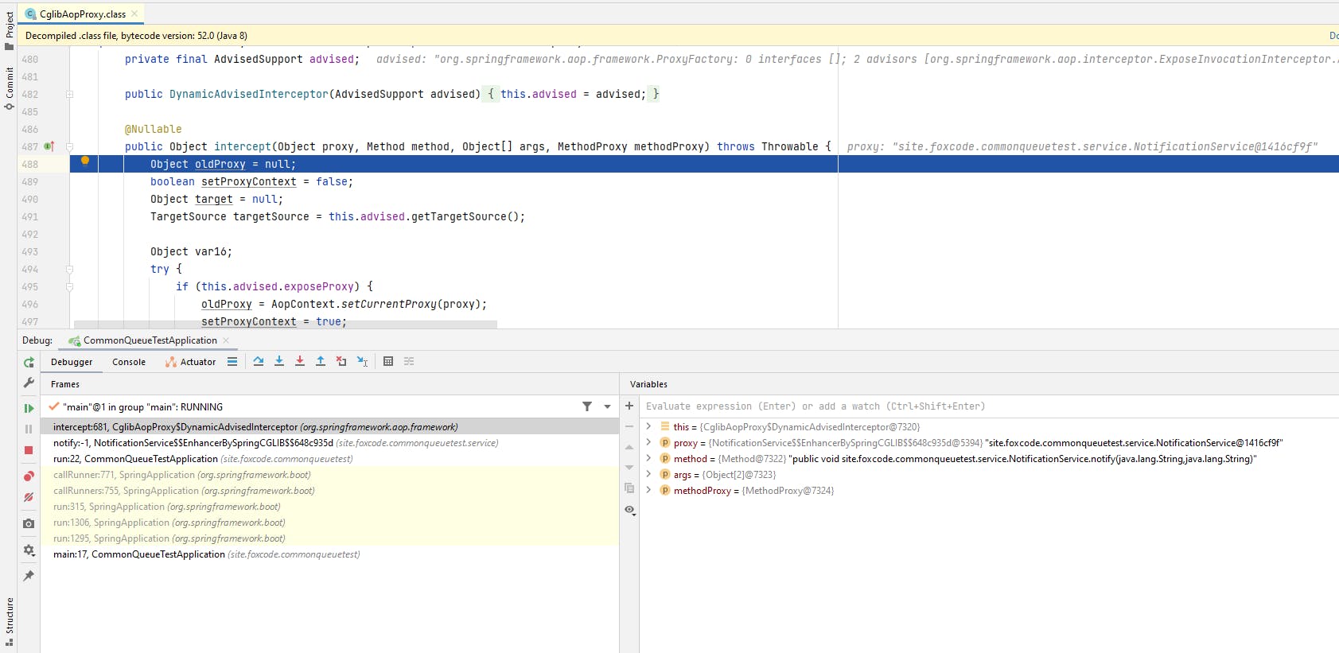The width and height of the screenshot is (1339, 653).
Task: Select frame main:17 CommonQueueTestApplication
Action: (x=329, y=554)
